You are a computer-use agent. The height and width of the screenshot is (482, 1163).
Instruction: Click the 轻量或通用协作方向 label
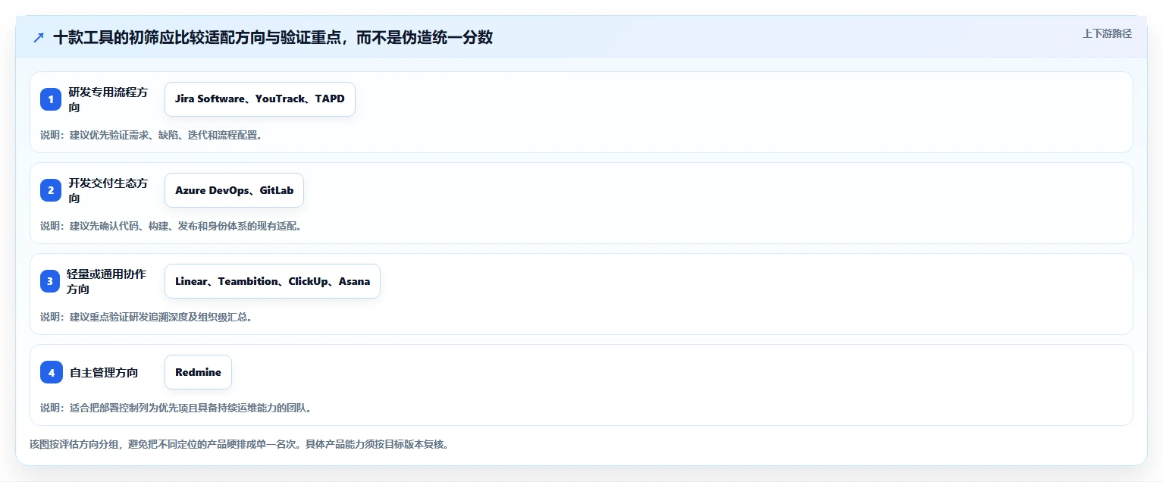point(106,281)
